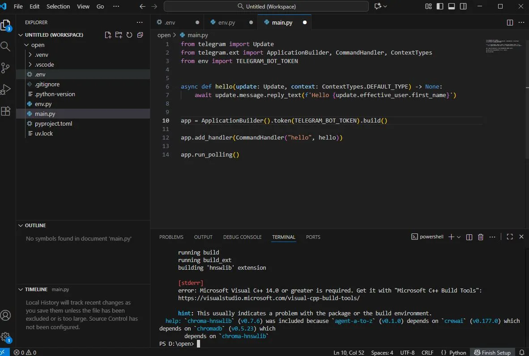Open the Source Control view
This screenshot has width=529, height=356.
tap(6, 68)
